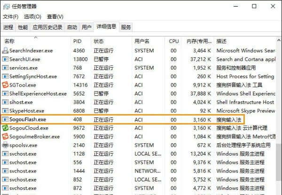
Task: Sort by the 内存(专用 column header
Action: coord(198,41)
